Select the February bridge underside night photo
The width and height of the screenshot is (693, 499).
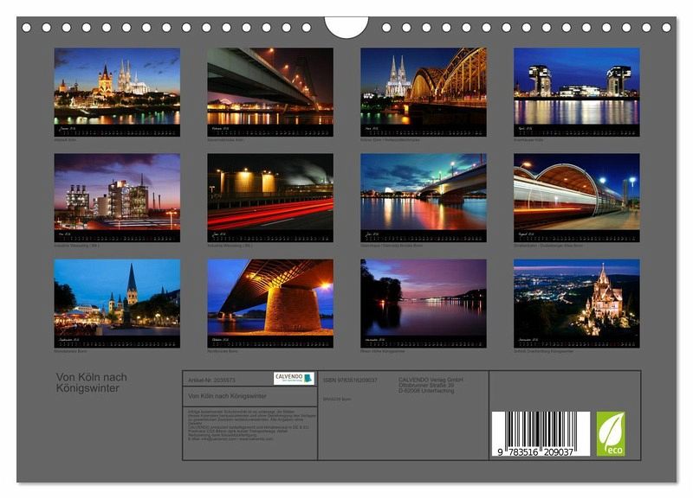pyautogui.click(x=269, y=86)
